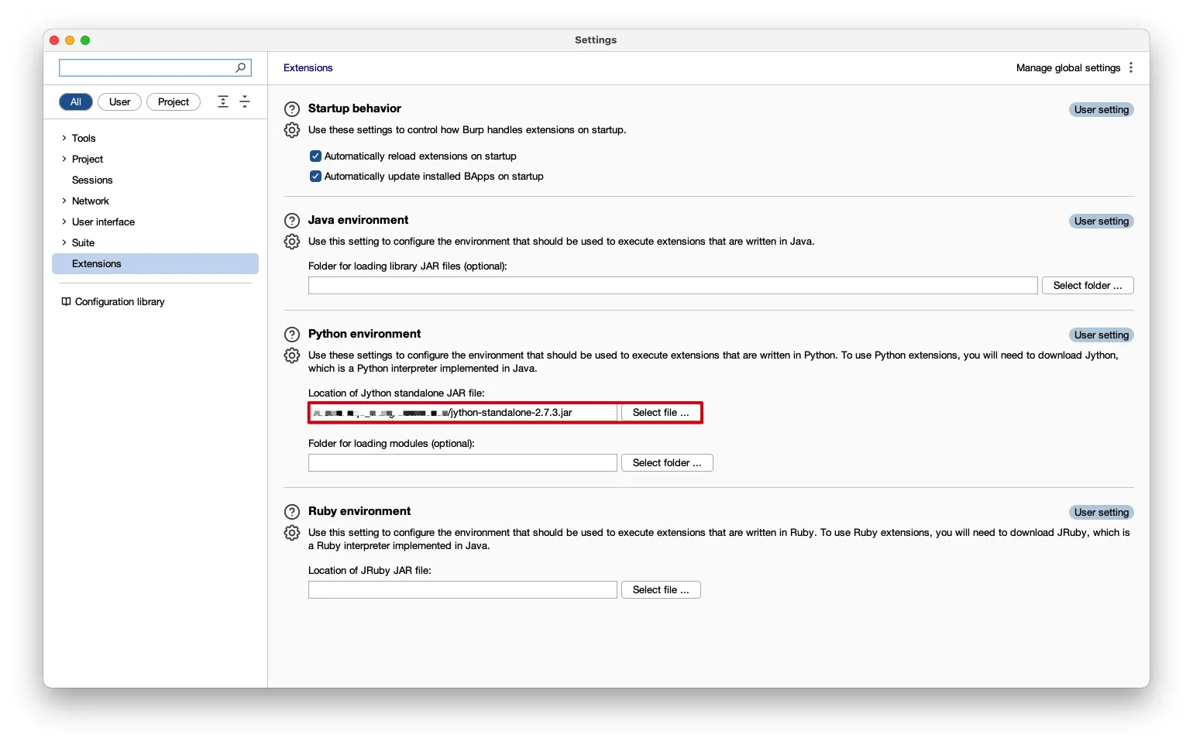Expand the Tools tree section
This screenshot has width=1193, height=745.
pos(64,139)
